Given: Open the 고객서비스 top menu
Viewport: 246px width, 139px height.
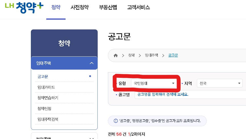Looking at the screenshot, I should click(139, 7).
